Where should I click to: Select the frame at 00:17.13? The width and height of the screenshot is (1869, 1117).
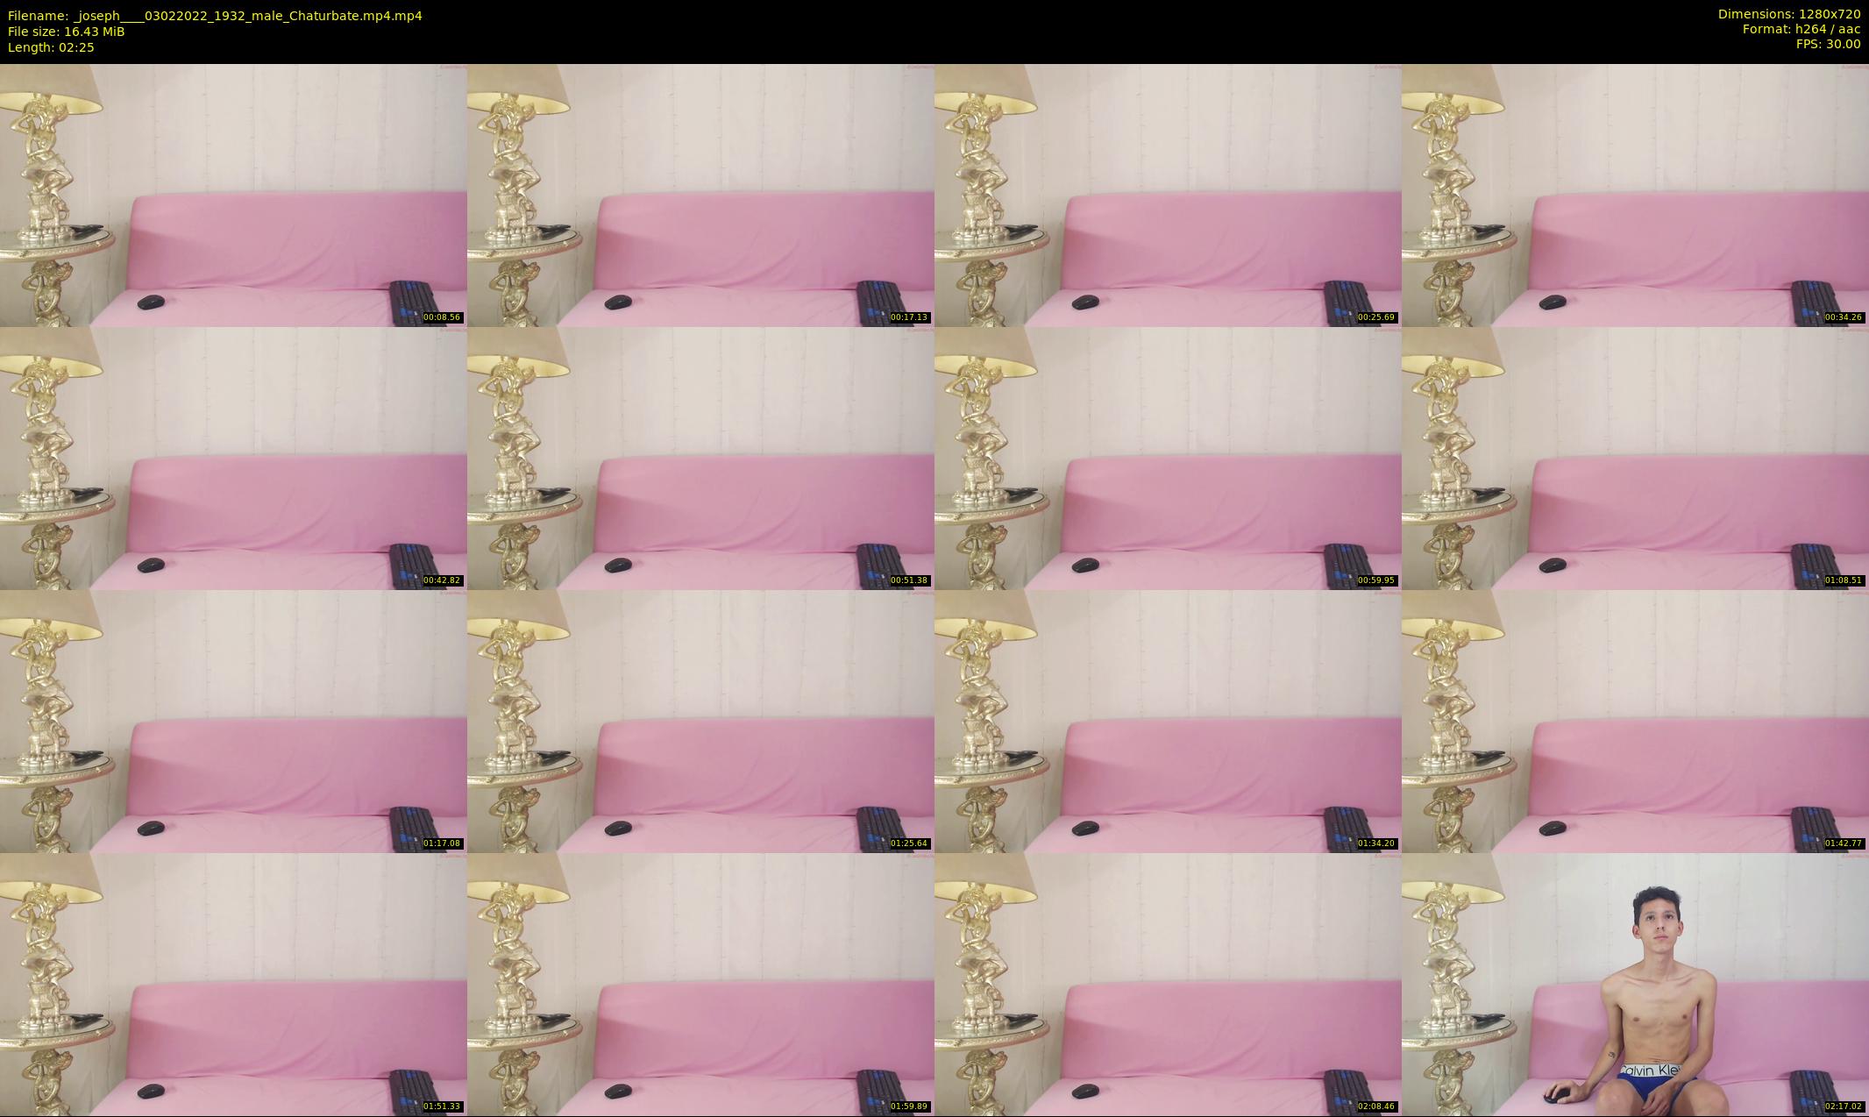700,195
